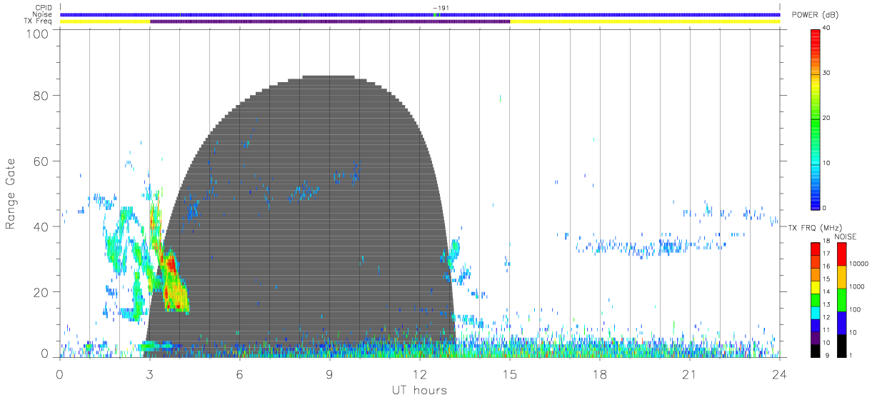This screenshot has width=877, height=405.
Task: Pick the green band of the NOISE colorbar
Action: [841, 300]
